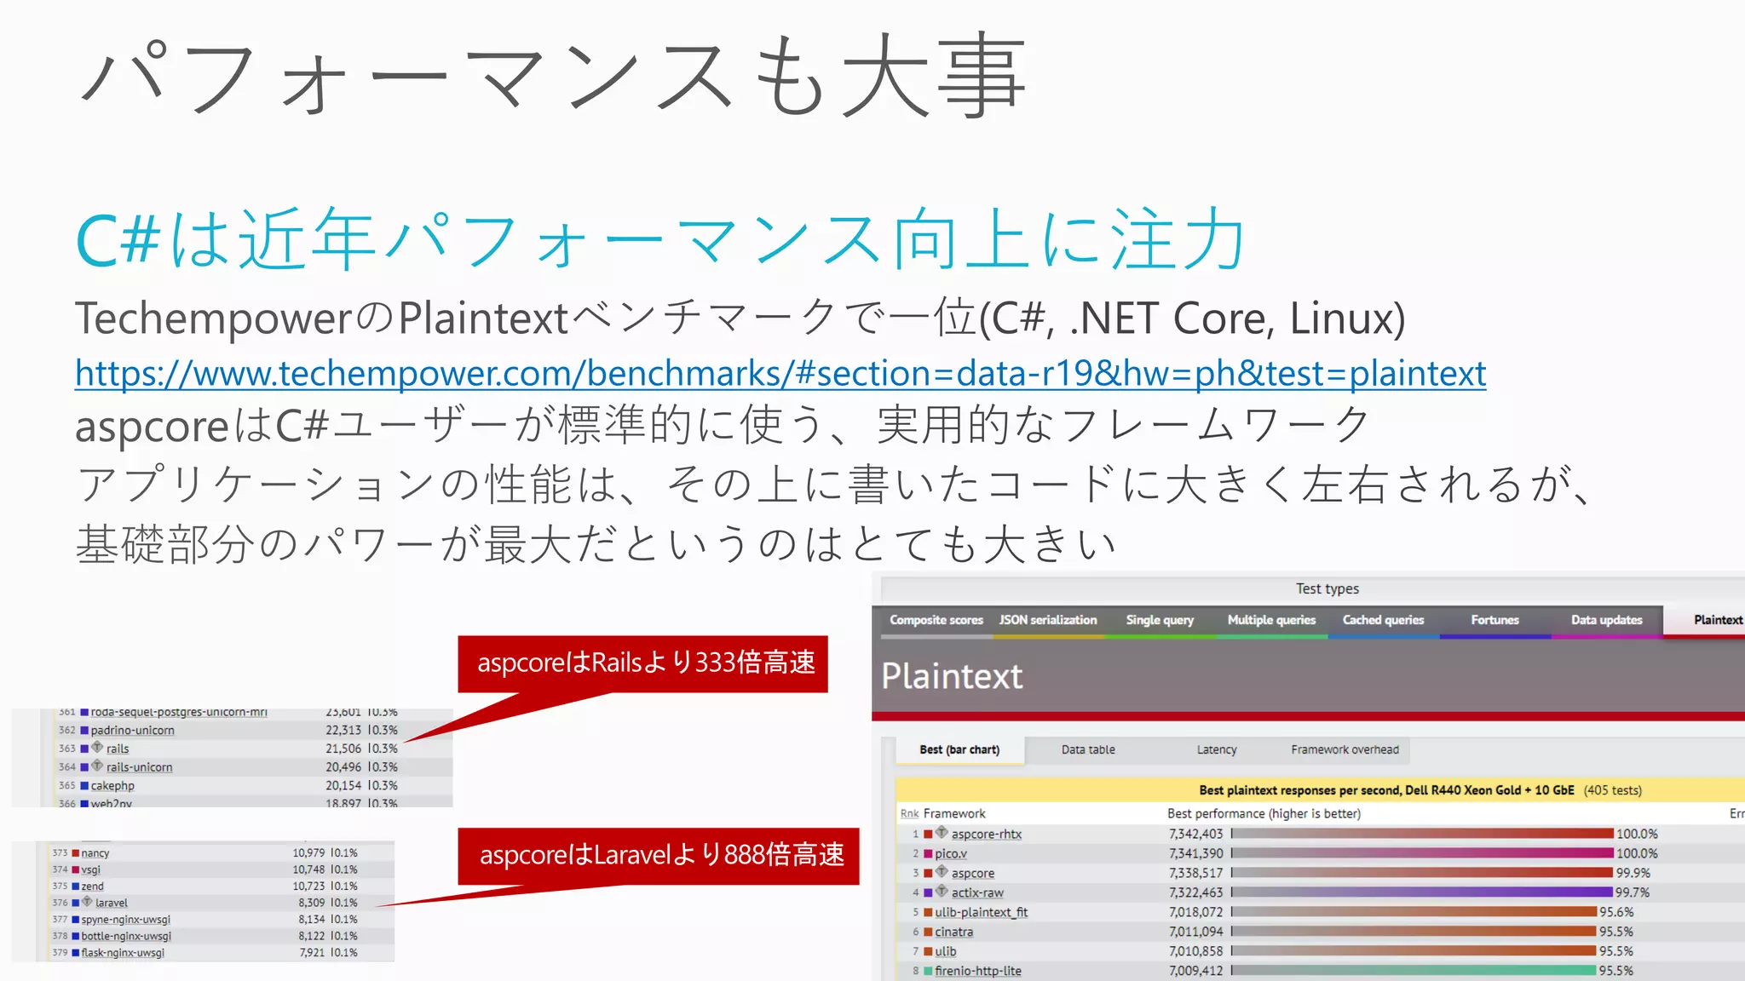The width and height of the screenshot is (1745, 981).
Task: Click the T badge icon beside aspcore-rhtx
Action: 942,833
